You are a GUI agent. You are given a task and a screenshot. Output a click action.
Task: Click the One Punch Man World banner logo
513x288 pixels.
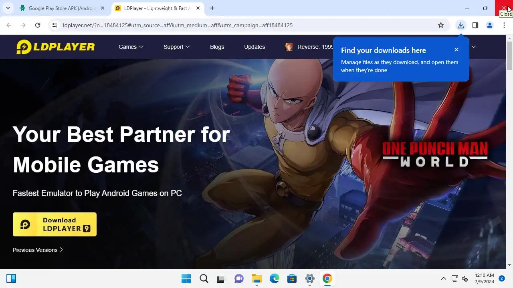click(435, 154)
